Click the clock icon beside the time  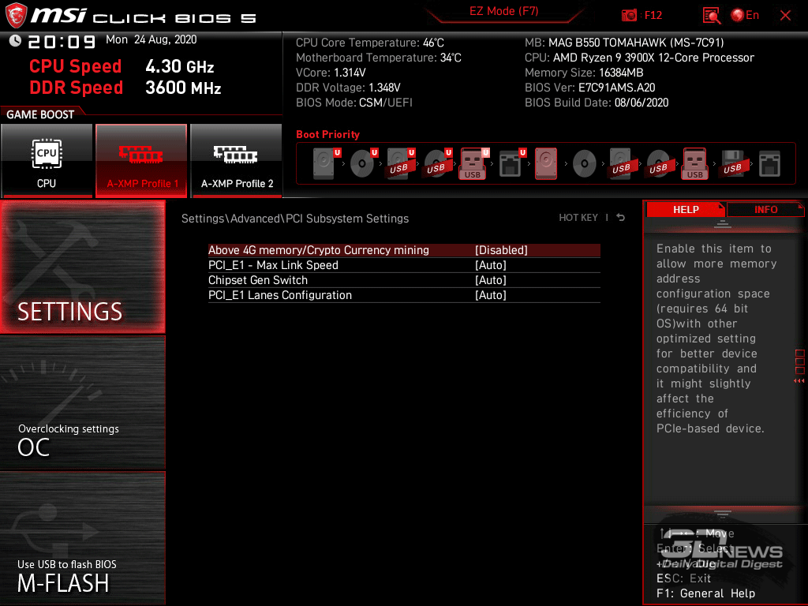click(x=15, y=41)
